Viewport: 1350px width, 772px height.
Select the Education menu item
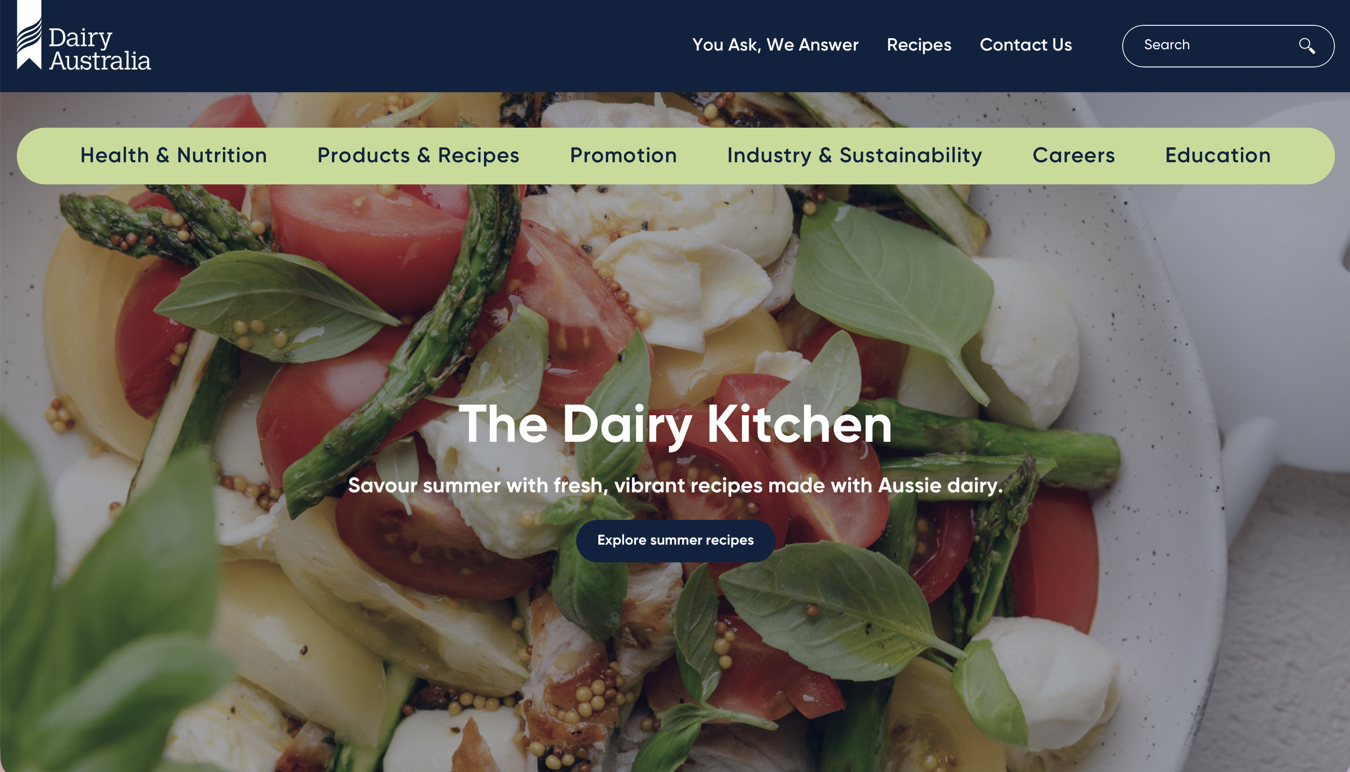(1218, 155)
